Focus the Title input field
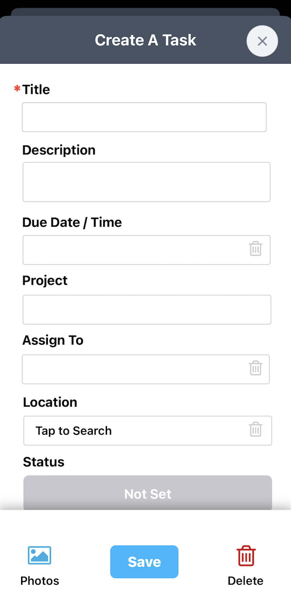Viewport: 291px width, 597px height. pos(144,117)
